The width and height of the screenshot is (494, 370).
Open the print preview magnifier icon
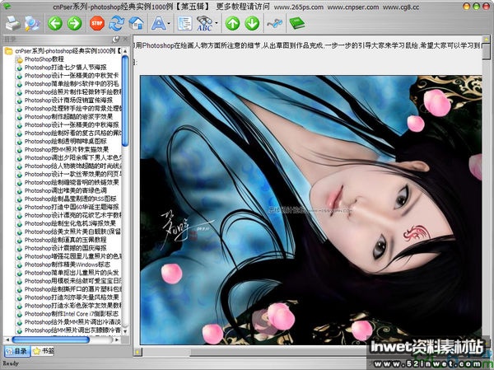32,23
